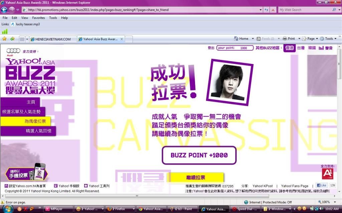
Task: Click the red A1 sponsor logo
Action: (x=328, y=173)
